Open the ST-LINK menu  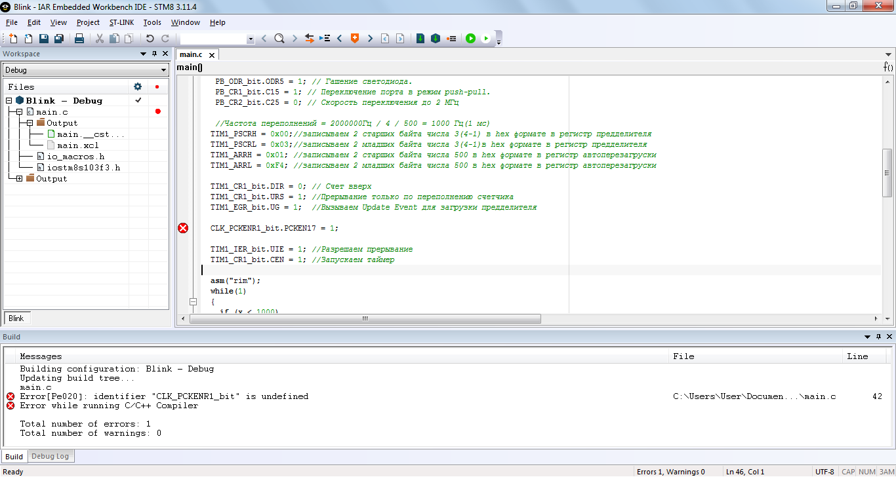point(121,22)
